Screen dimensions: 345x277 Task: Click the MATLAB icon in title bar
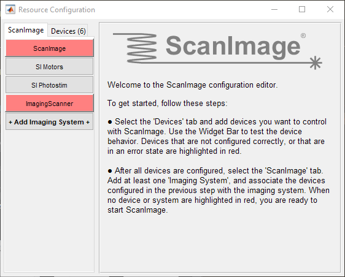pos(10,9)
